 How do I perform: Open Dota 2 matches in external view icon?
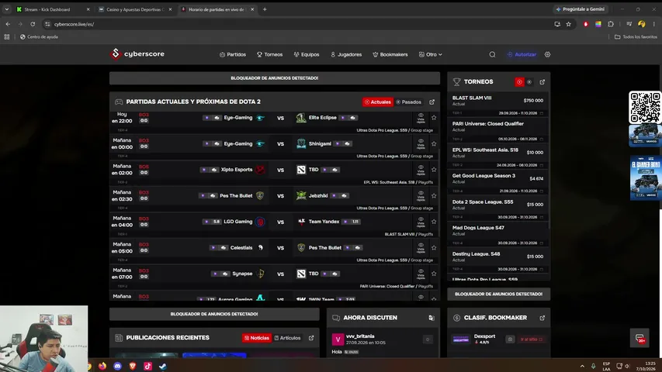tap(432, 102)
